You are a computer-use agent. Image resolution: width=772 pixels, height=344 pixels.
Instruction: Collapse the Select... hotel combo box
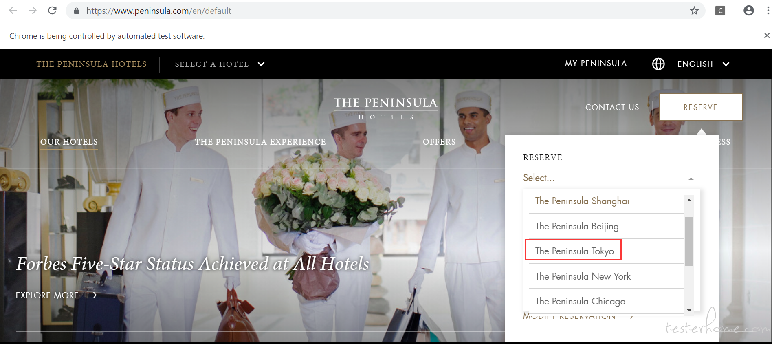coord(609,178)
